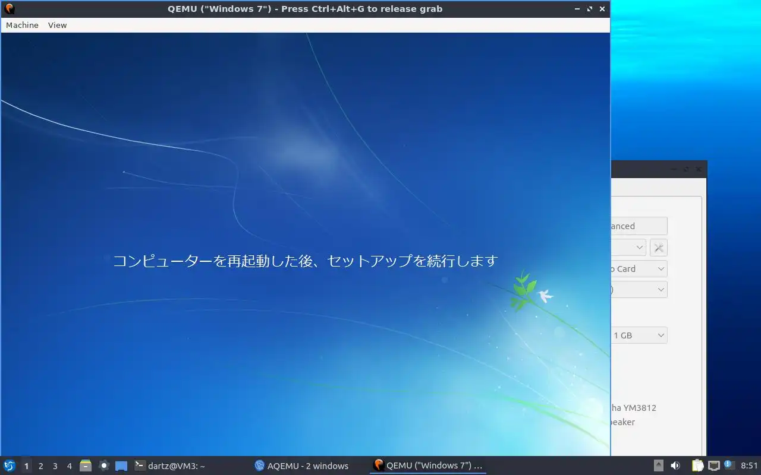This screenshot has height=475, width=761.
Task: Switch to workspace 3
Action: pos(55,466)
